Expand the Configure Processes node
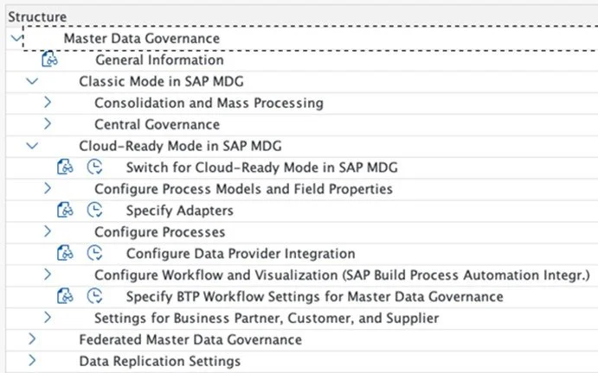Viewport: 598px width, 373px height. [48, 232]
